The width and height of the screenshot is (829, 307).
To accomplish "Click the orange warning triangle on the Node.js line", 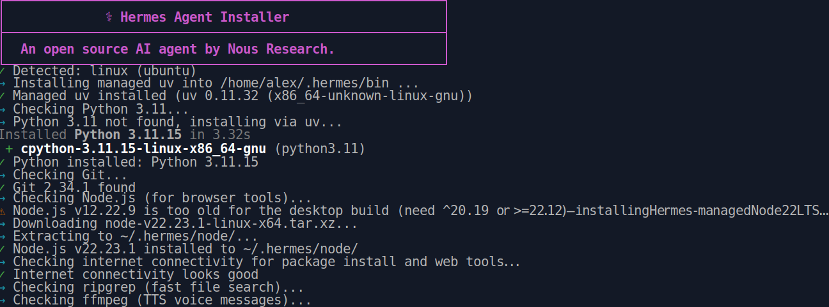I will [x=3, y=211].
